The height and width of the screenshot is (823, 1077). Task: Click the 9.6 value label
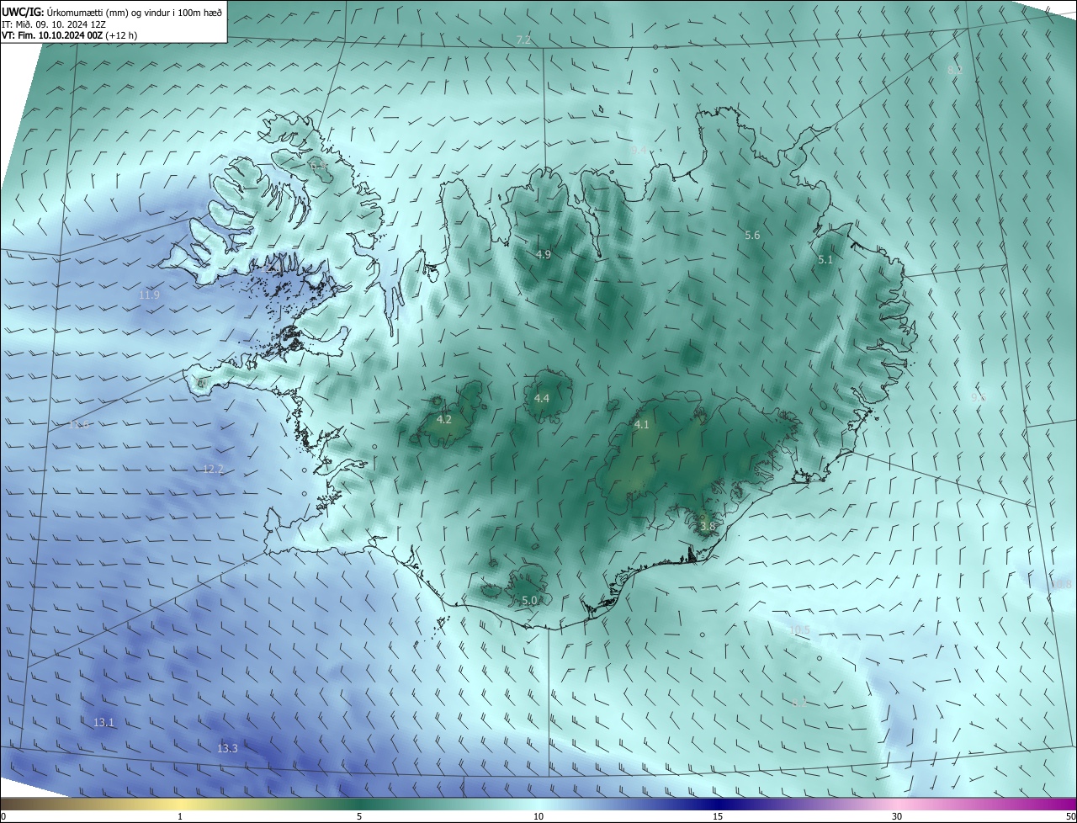(978, 397)
